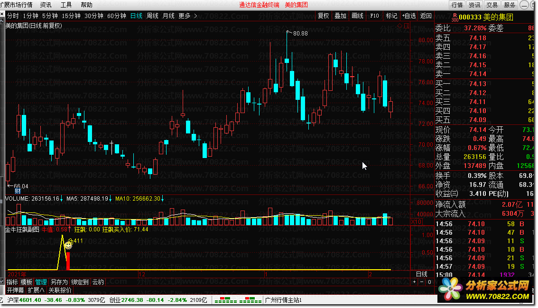This screenshot has width=538, height=308.
Task: Select the 月线 monthly period tab
Action: (168, 16)
